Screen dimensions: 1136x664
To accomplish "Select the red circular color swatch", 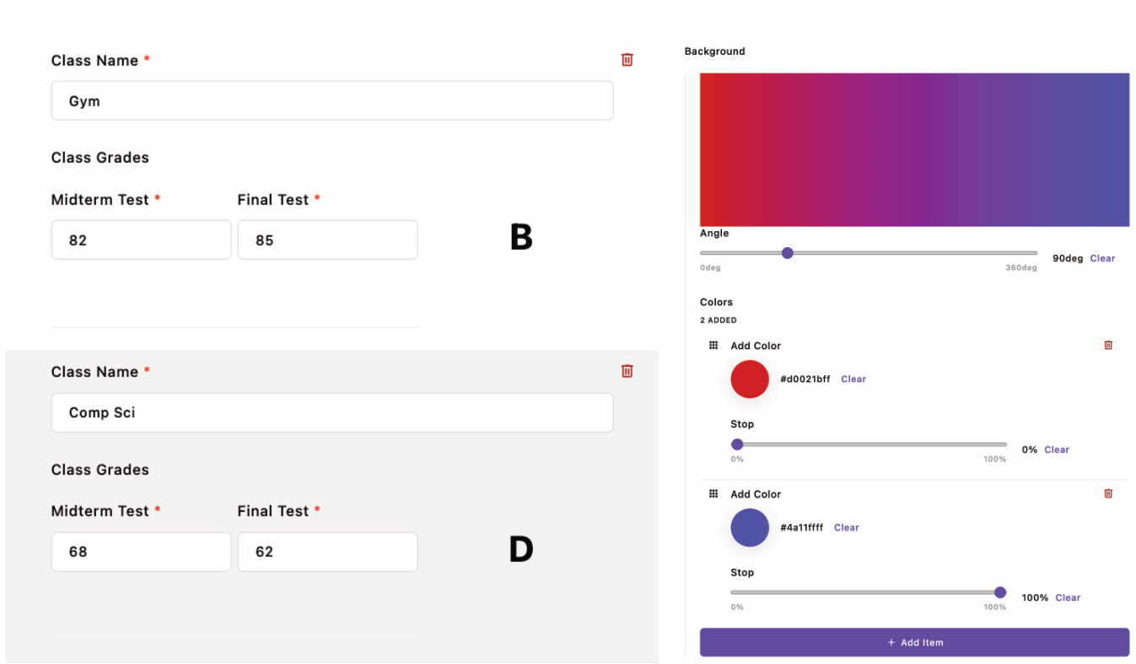I will [750, 379].
